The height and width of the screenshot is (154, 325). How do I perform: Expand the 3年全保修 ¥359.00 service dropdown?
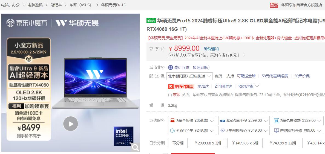(x=192, y=121)
